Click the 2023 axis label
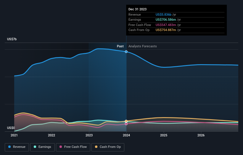 coord(89,135)
